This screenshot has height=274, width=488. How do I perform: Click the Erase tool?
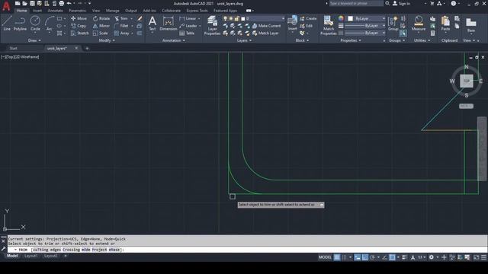(x=140, y=18)
